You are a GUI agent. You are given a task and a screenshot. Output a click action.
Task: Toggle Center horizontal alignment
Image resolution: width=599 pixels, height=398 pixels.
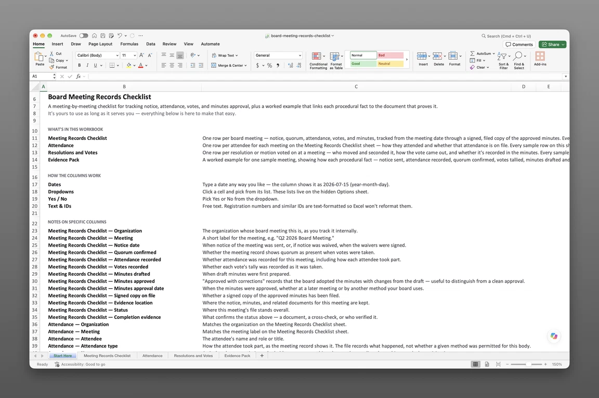pyautogui.click(x=172, y=66)
